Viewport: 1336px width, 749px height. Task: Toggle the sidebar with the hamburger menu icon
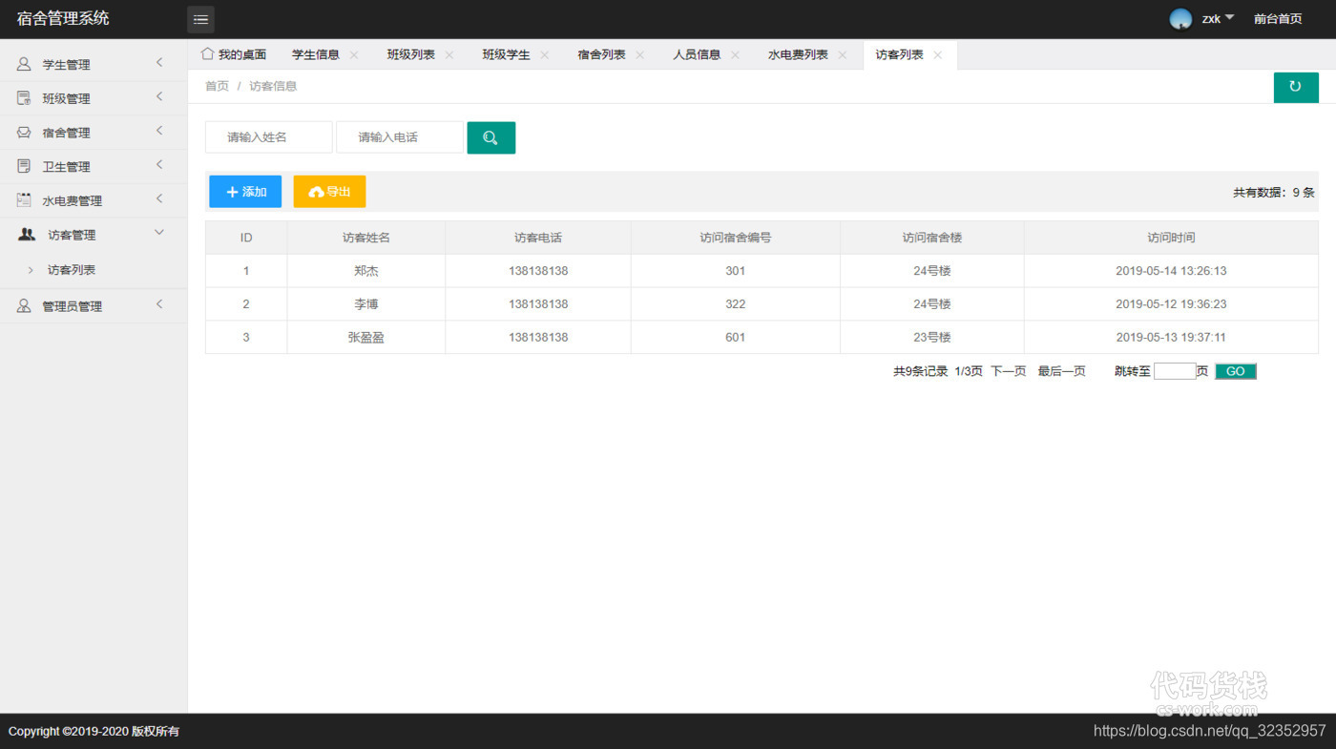click(x=200, y=19)
